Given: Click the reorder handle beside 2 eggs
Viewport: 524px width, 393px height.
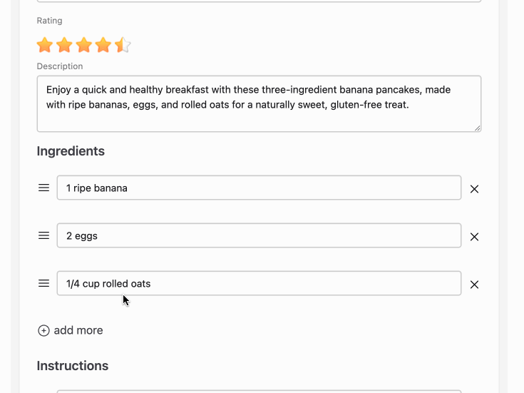Looking at the screenshot, I should 43,235.
